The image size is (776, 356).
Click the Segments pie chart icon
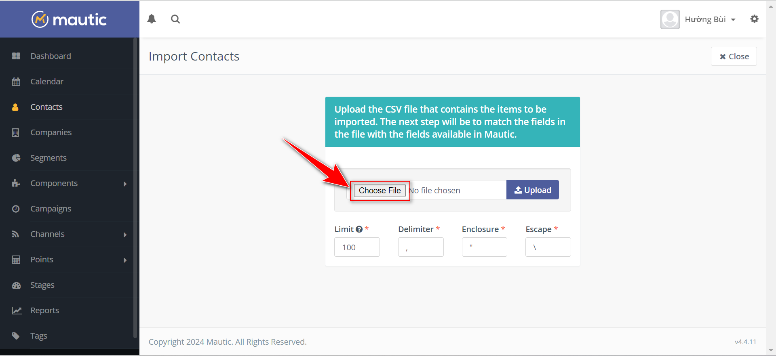coord(16,158)
